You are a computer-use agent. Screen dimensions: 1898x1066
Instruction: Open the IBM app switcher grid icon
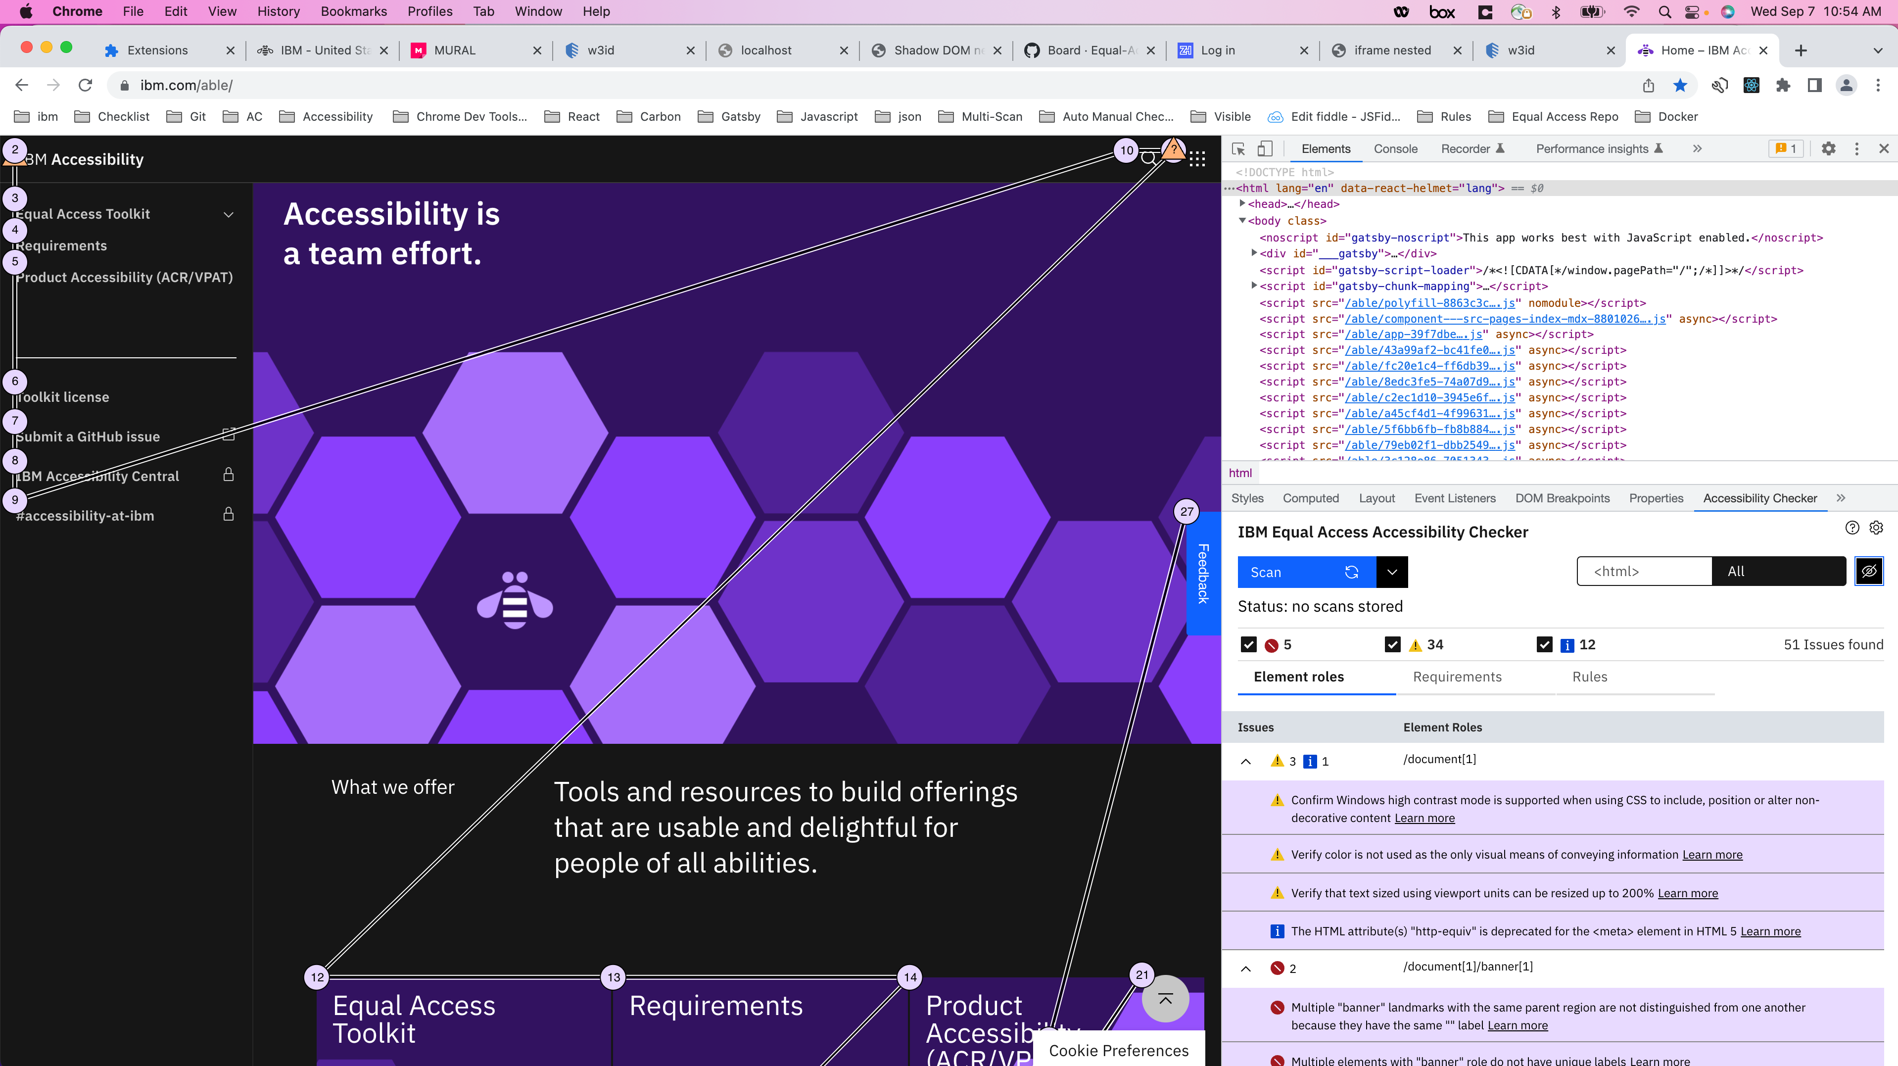1197,158
